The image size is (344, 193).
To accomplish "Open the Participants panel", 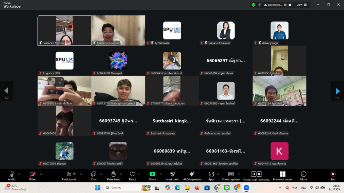I will click(69, 176).
